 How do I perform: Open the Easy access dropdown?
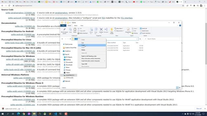[119, 31]
